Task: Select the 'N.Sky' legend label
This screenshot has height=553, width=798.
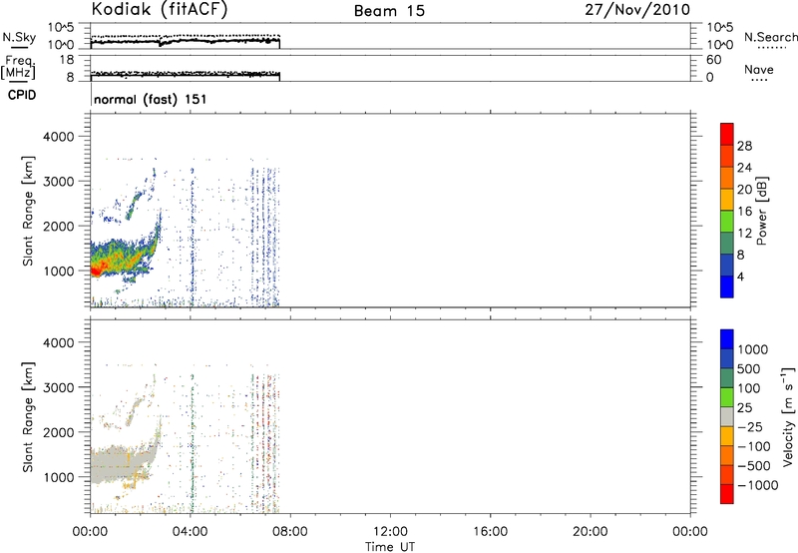Action: 19,37
